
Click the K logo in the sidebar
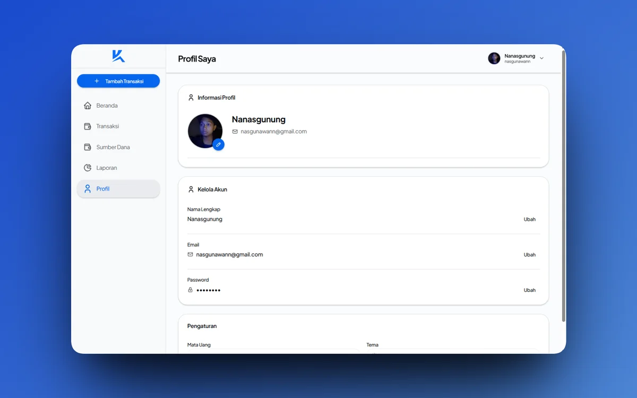(118, 56)
